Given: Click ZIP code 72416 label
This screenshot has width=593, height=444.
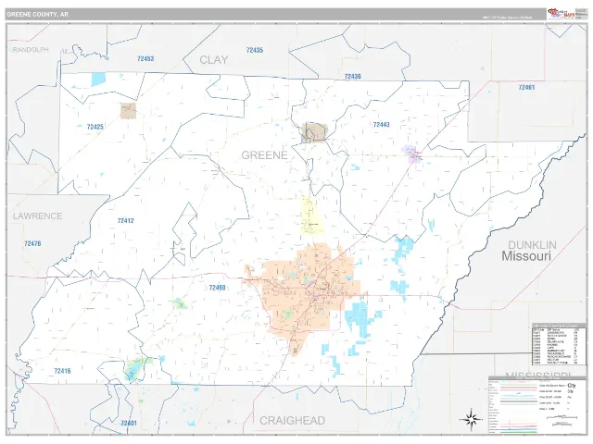Looking at the screenshot, I should pos(62,371).
